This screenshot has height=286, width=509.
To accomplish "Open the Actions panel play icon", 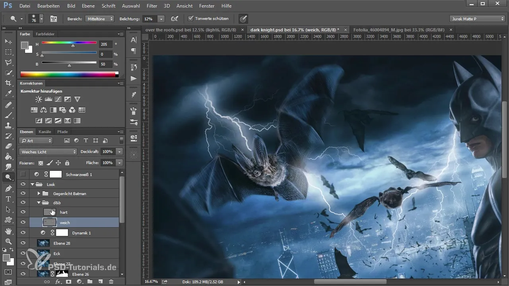I will tap(134, 78).
